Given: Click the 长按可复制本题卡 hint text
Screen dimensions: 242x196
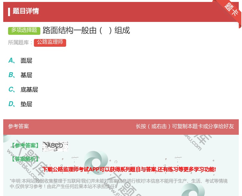Looking at the screenshot, I should pos(185,126).
